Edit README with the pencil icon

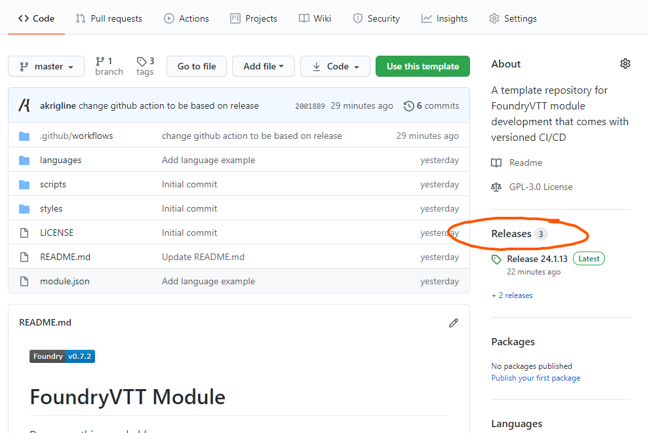(454, 323)
